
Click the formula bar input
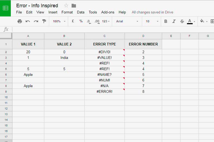[113, 29]
